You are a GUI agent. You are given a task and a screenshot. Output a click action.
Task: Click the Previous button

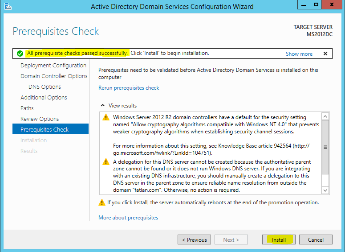[x=194, y=240]
